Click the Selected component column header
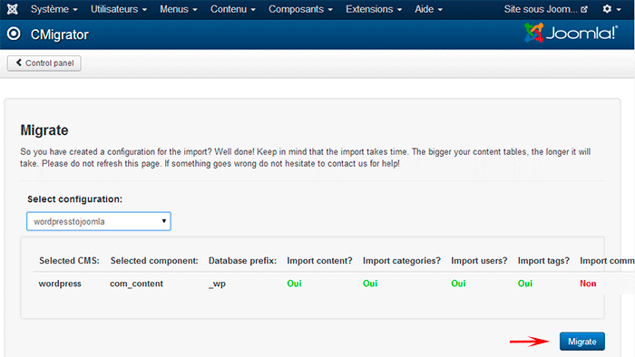This screenshot has width=635, height=357. (154, 261)
